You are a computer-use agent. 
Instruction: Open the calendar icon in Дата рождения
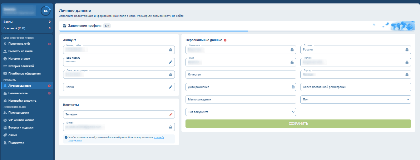click(293, 87)
